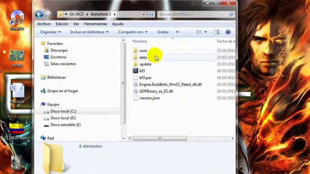This screenshot has width=310, height=174.
Task: Open view options dropdown arrow
Action: click(x=206, y=32)
